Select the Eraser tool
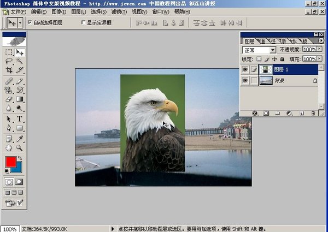This screenshot has width=328, height=232. coord(9,99)
